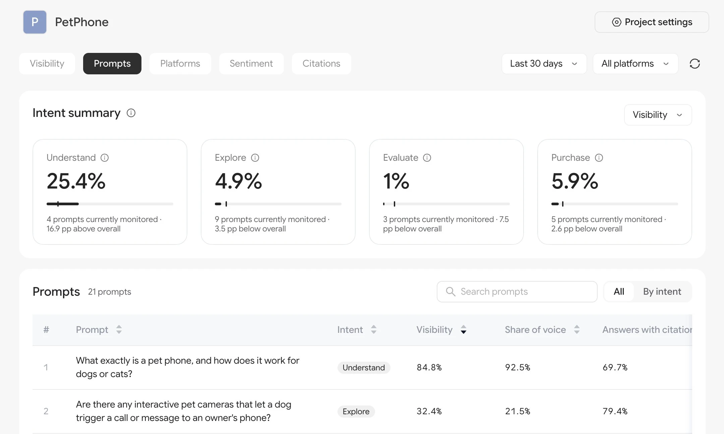The width and height of the screenshot is (724, 434).
Task: Click the Explore card info icon
Action: (255, 158)
